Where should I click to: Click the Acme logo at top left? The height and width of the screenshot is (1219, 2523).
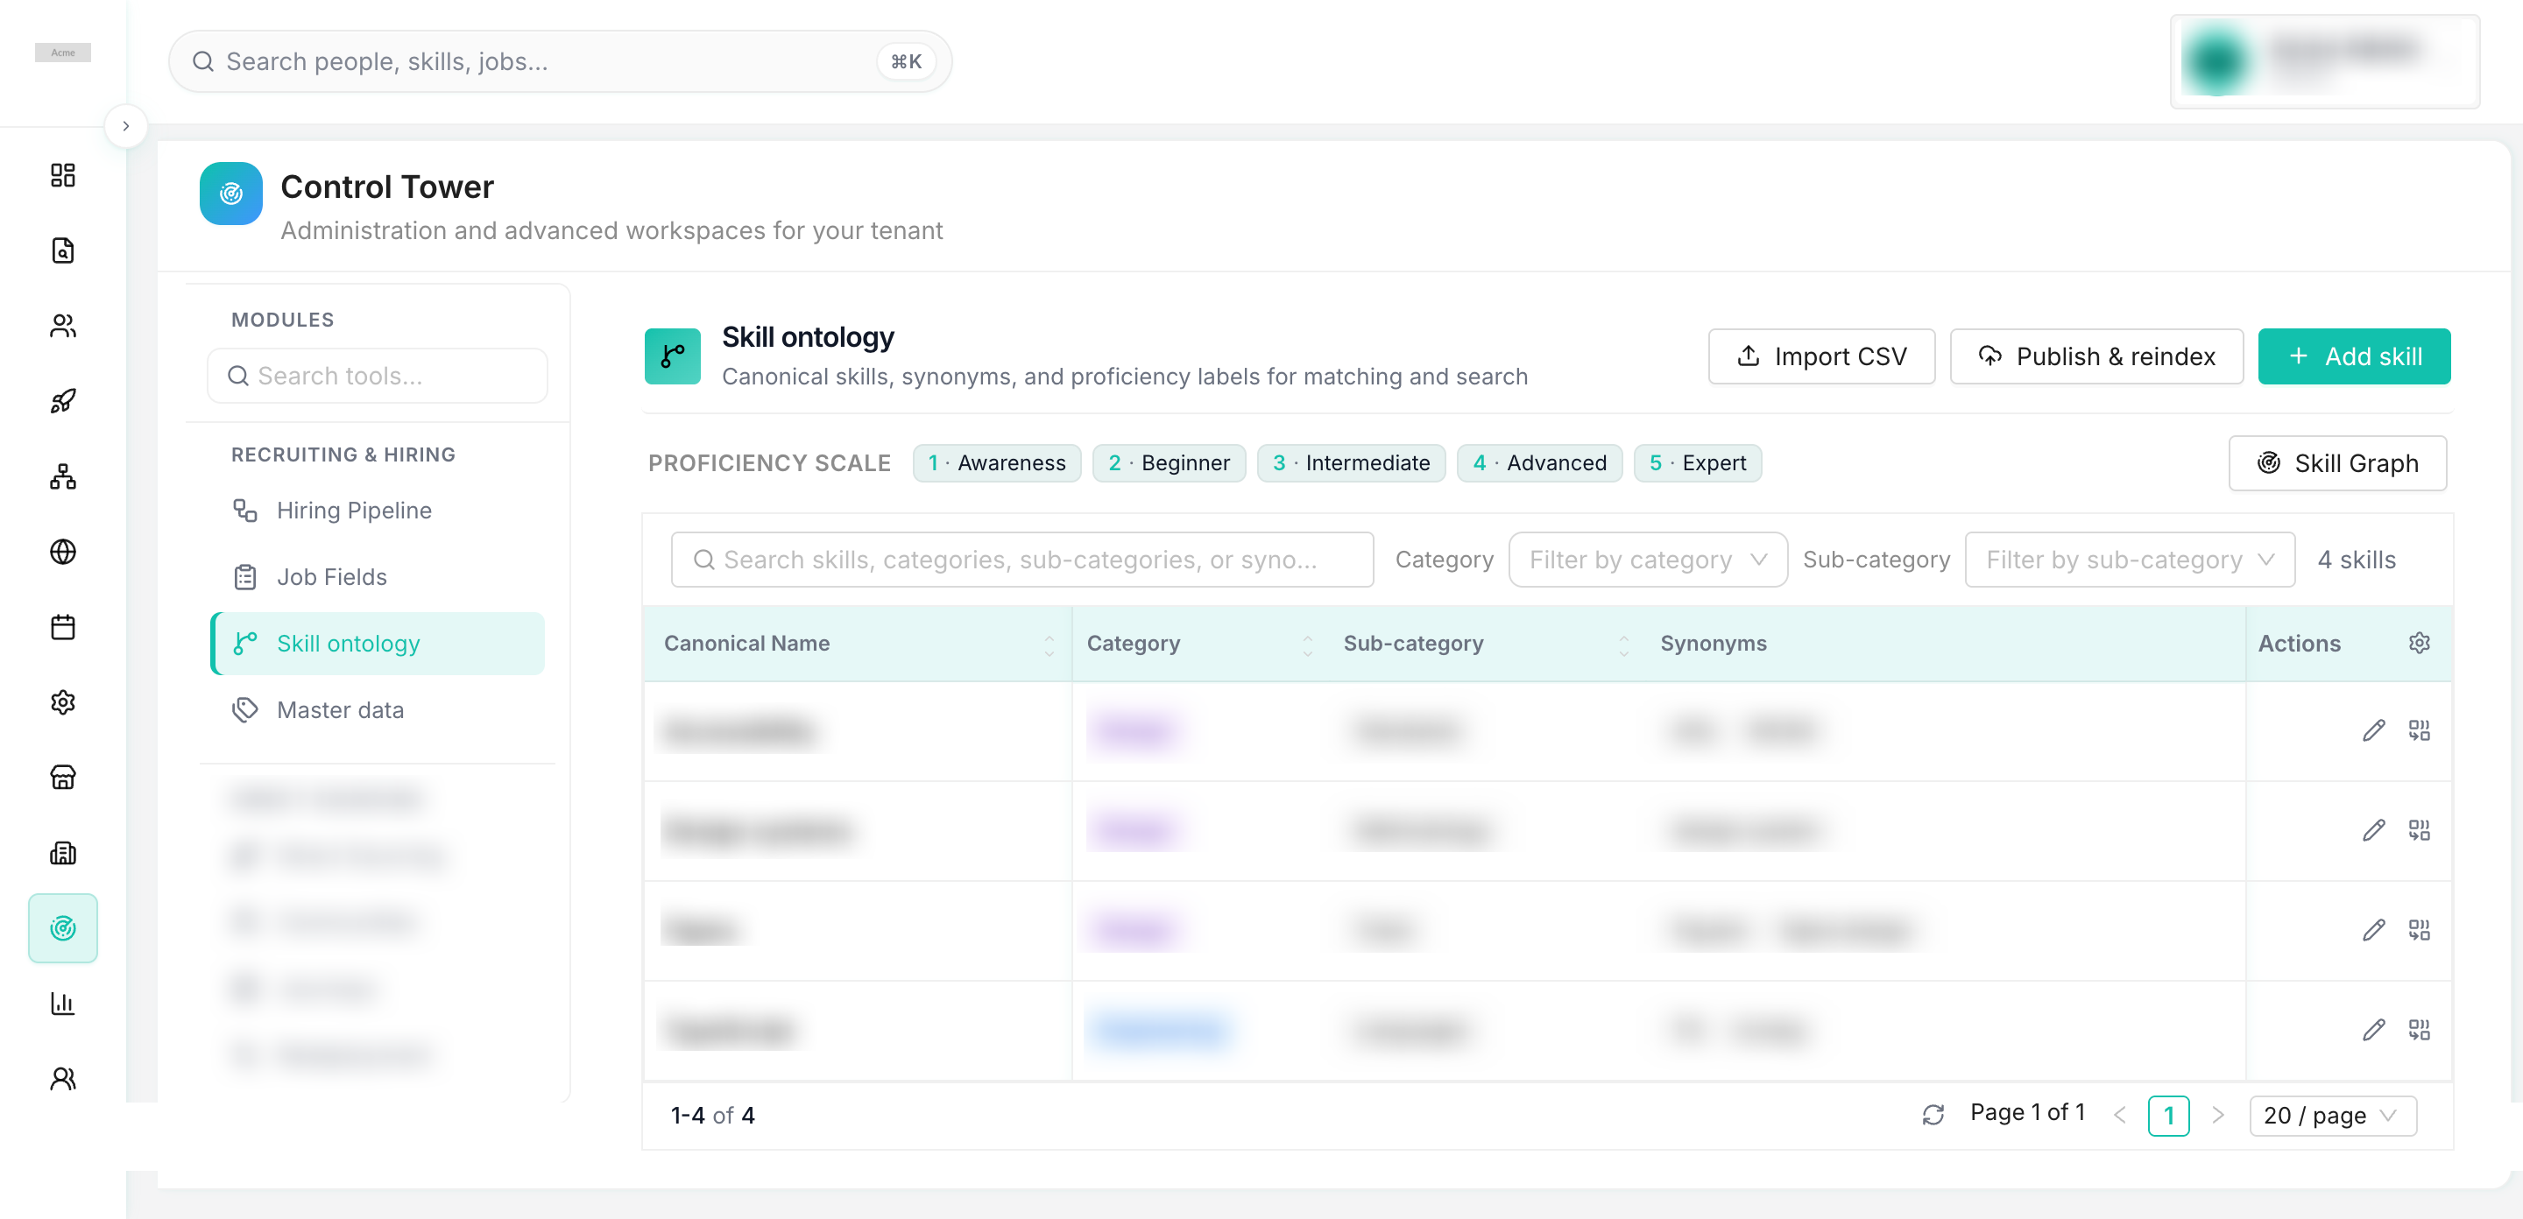click(63, 53)
